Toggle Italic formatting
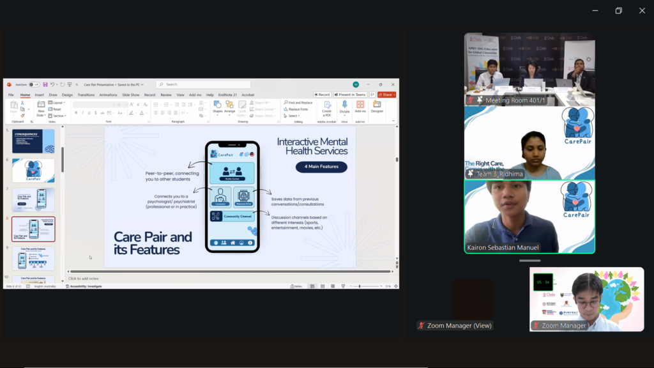This screenshot has height=368, width=654. 82,113
